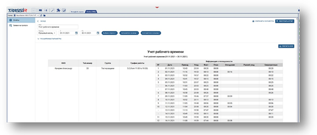Refresh the server list with refresh icon
This screenshot has width=317, height=135.
41,15
